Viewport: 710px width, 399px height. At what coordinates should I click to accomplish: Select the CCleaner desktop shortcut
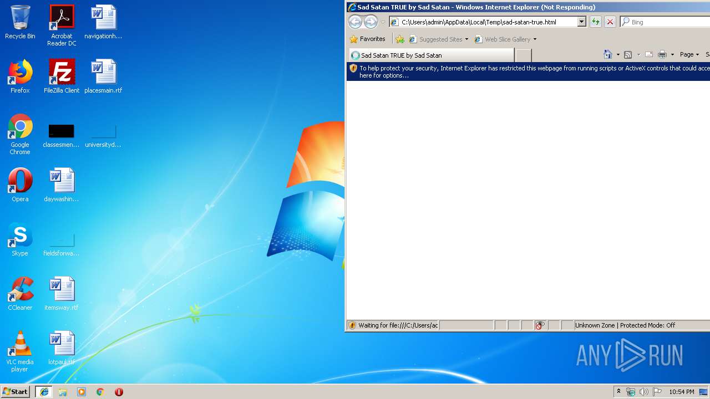[20, 294]
